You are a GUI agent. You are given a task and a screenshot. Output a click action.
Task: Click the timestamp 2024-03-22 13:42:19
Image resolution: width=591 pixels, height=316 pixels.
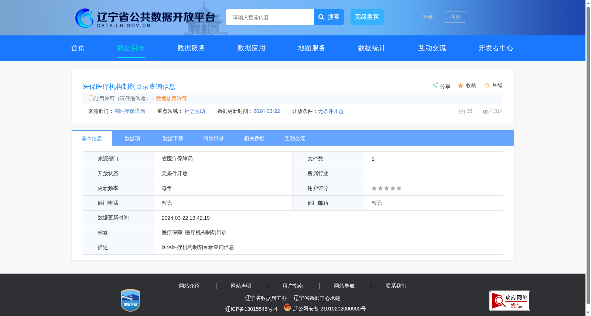pos(186,218)
